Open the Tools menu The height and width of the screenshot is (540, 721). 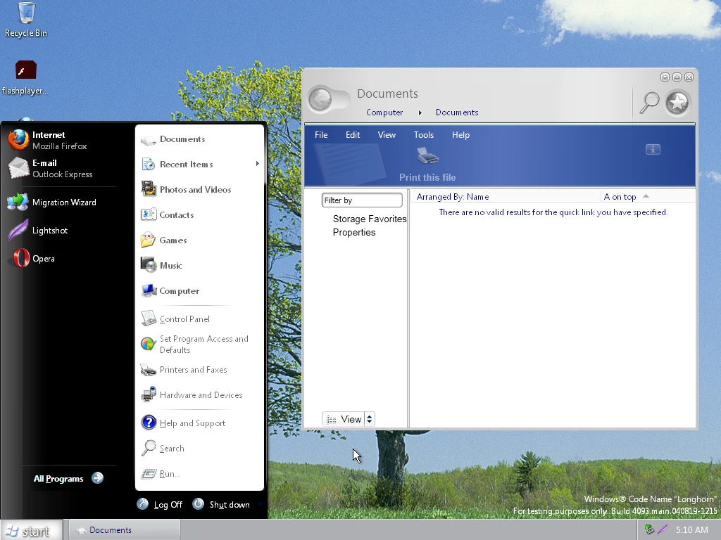click(423, 135)
